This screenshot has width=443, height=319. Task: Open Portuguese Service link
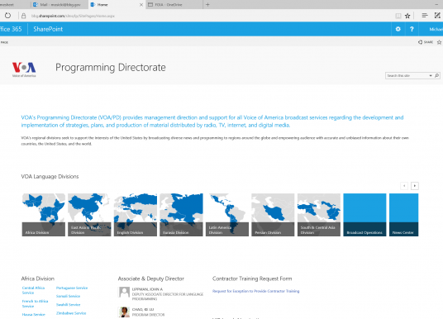tap(72, 288)
